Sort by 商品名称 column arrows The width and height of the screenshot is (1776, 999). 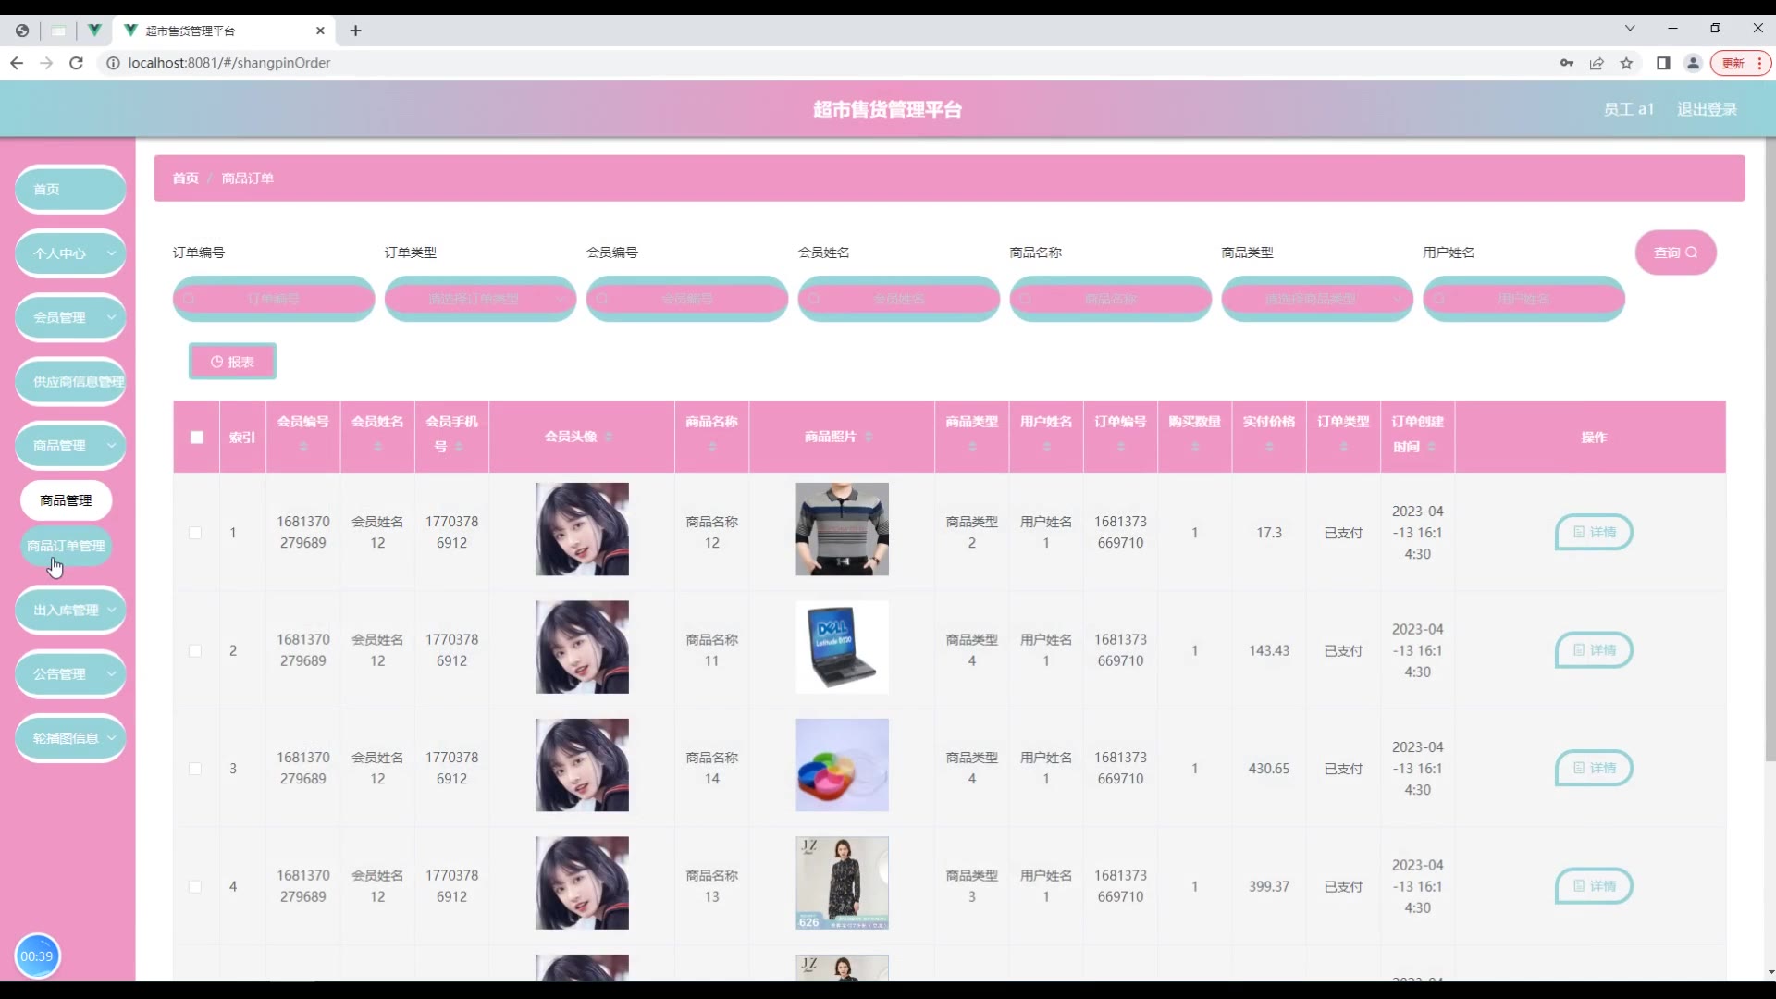coord(712,447)
